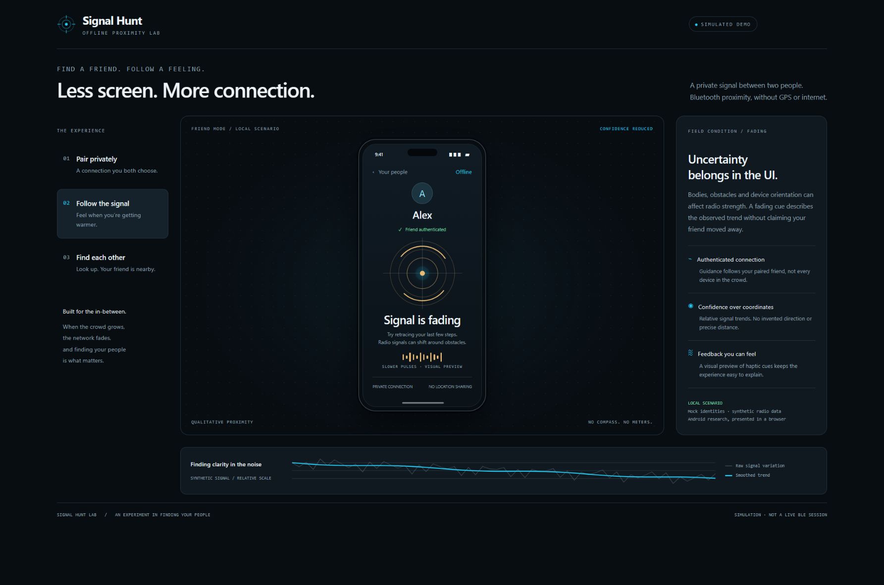
Task: Click the radar signal center dot
Action: pyautogui.click(x=422, y=273)
